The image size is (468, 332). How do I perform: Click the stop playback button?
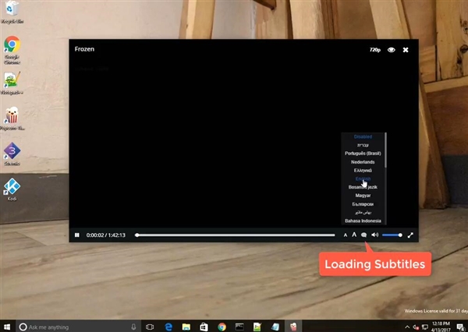tap(76, 235)
